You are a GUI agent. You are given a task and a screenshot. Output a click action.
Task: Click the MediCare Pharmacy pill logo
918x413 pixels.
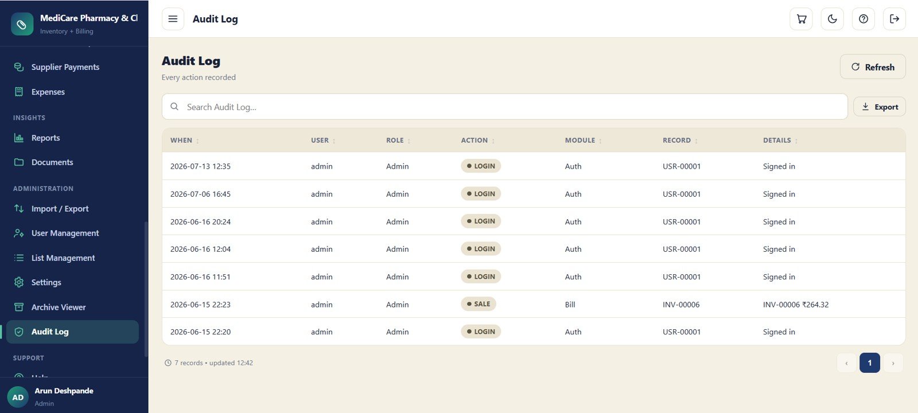pos(22,24)
